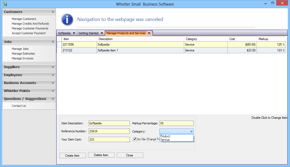Close the Softpedia tab with its X
The height and width of the screenshot is (167, 290).
(x=74, y=33)
